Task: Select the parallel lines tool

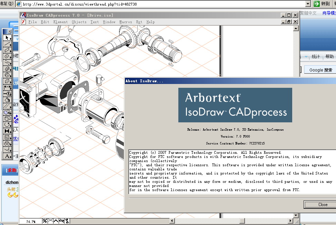Action: tap(7, 106)
